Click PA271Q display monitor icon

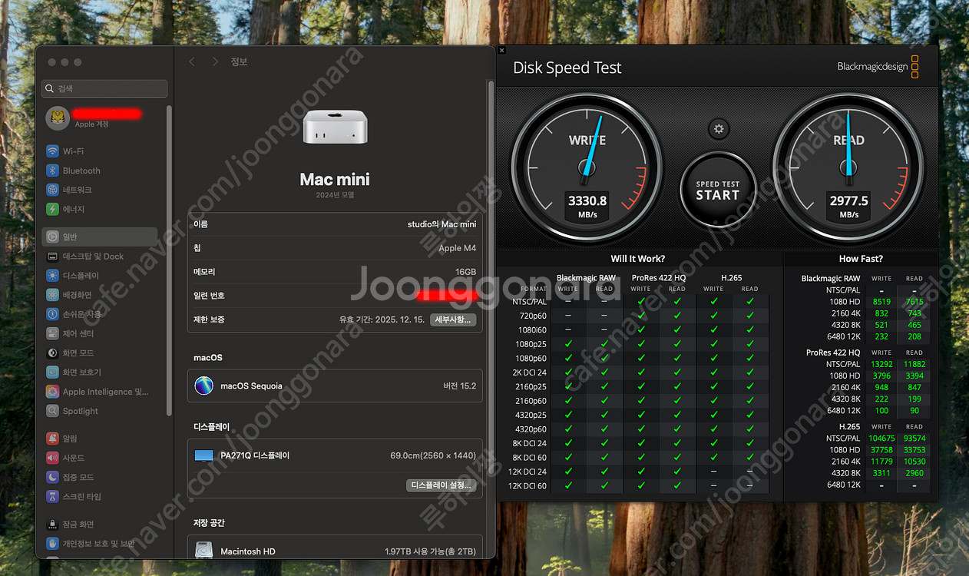[203, 455]
